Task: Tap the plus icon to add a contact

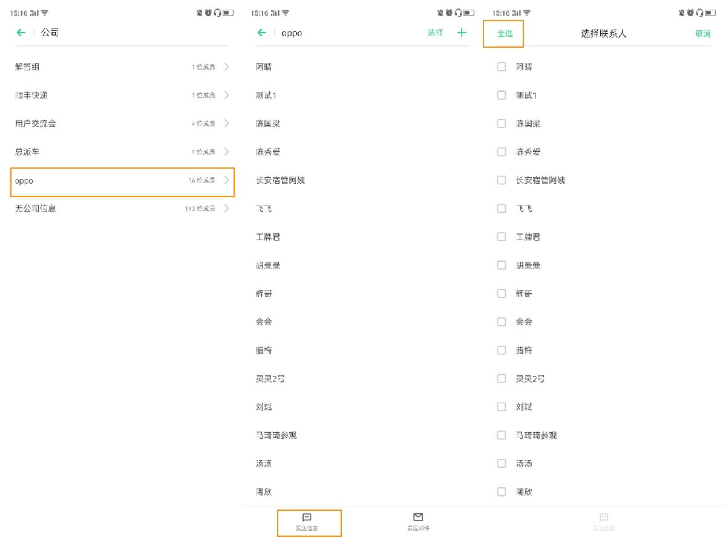Action: [x=462, y=33]
